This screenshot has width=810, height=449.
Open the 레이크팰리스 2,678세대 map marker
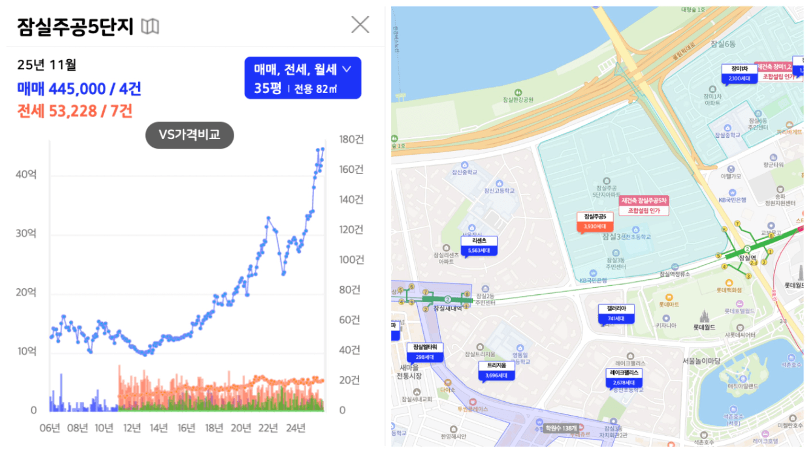click(624, 378)
